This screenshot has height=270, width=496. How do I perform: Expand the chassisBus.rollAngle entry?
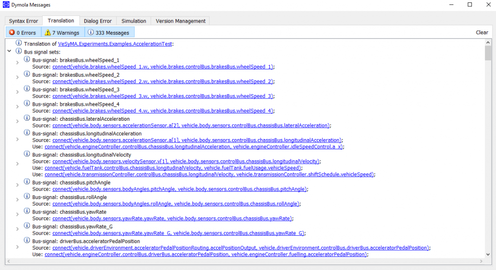click(x=17, y=199)
